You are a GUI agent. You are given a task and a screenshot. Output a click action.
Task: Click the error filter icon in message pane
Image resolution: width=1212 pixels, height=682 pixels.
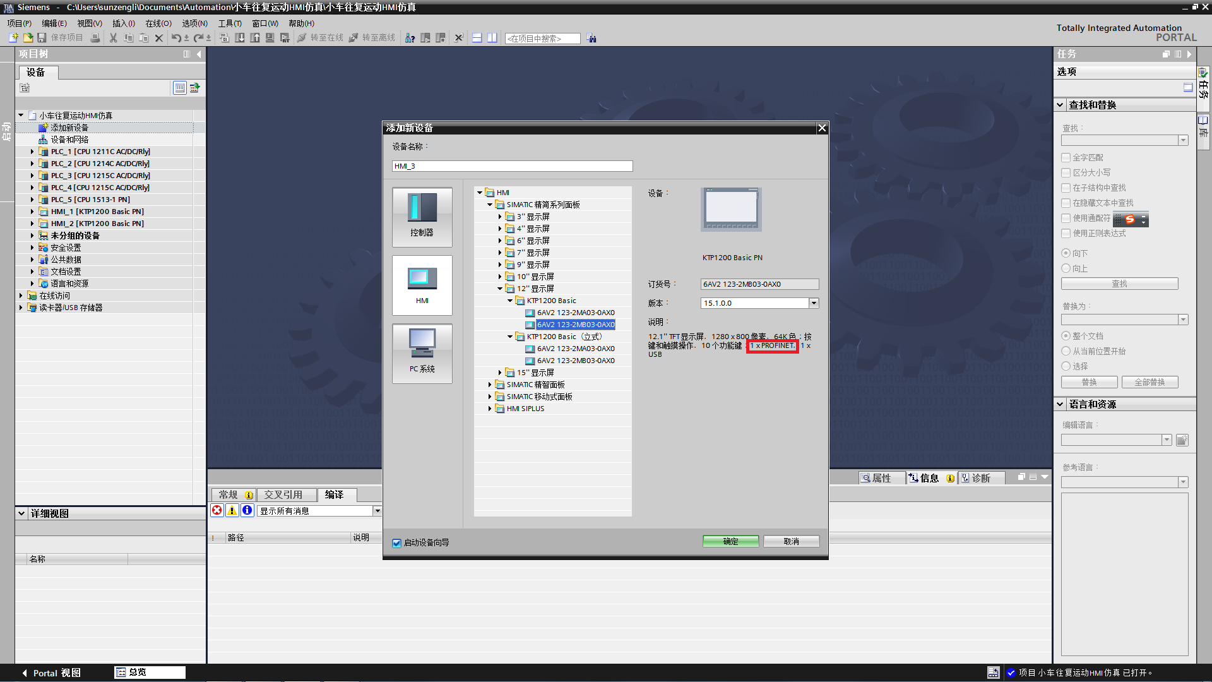[x=217, y=510]
